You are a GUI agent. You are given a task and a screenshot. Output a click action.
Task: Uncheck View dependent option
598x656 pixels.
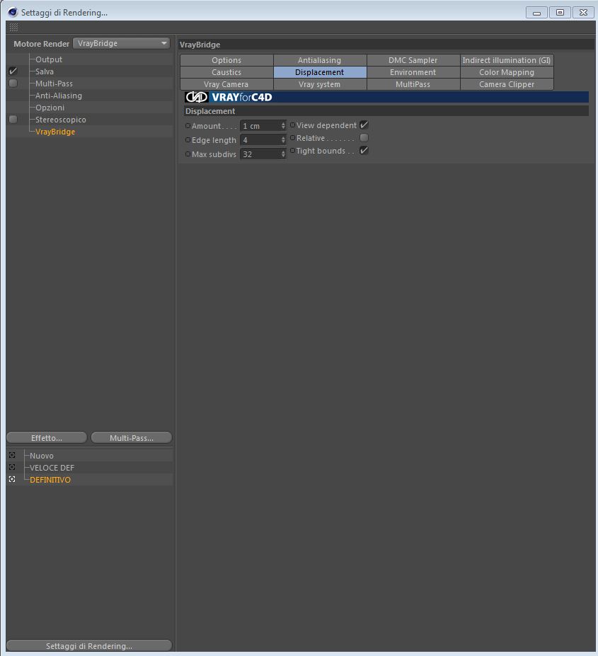(364, 125)
